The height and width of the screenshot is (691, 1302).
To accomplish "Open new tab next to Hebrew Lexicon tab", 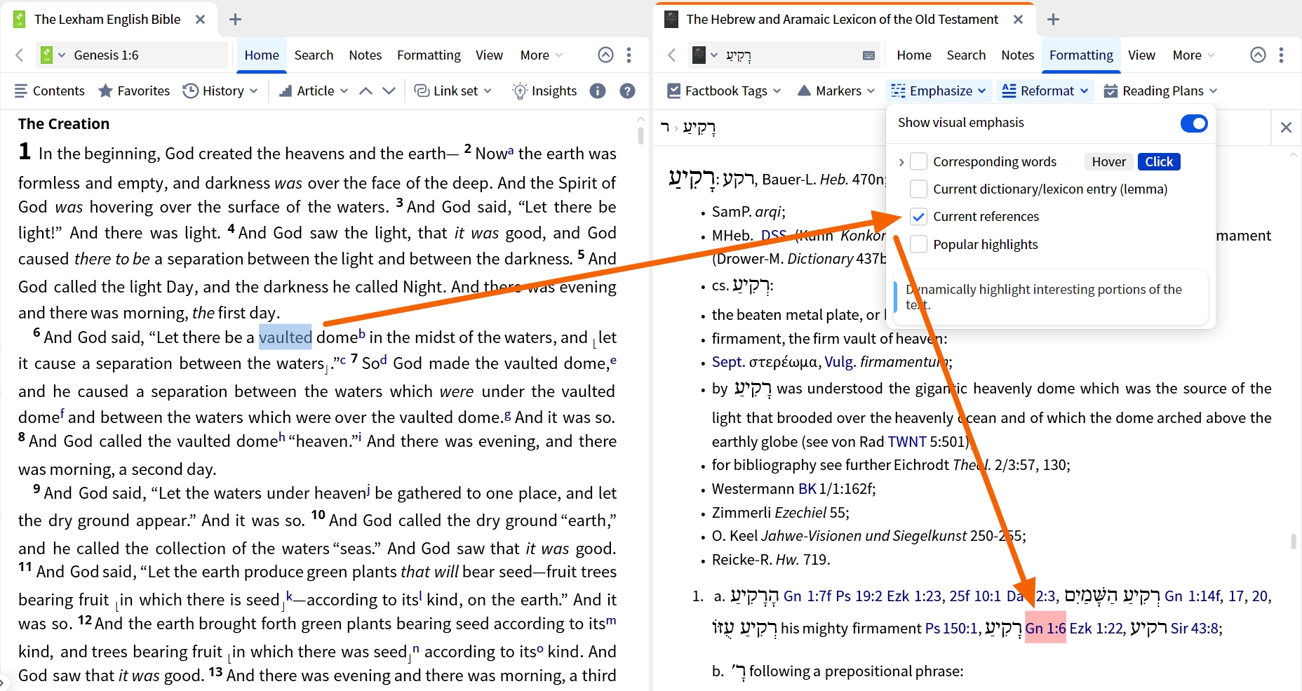I will [1053, 20].
